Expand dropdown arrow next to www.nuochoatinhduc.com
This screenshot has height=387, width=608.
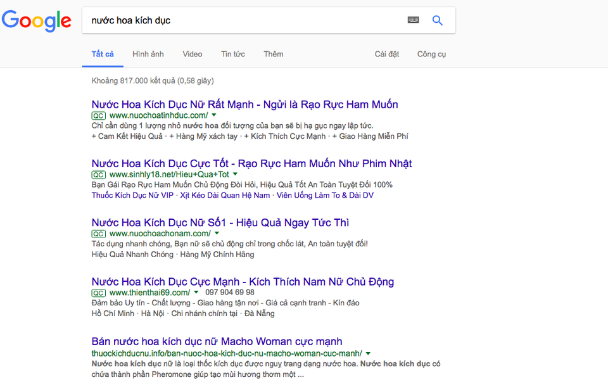click(x=214, y=115)
